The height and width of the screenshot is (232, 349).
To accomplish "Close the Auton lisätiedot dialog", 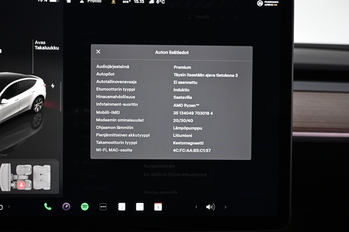I will [x=98, y=52].
